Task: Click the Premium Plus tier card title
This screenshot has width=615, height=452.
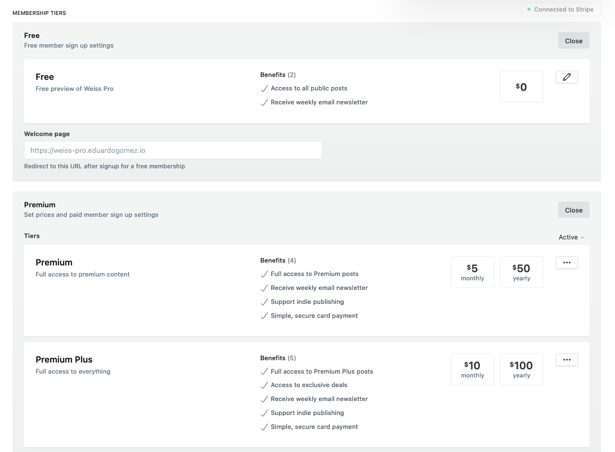Action: pos(64,360)
